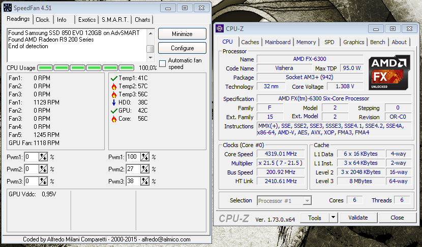The image size is (422, 247).
Task: Open the Info tab in SpeedFan
Action: click(62, 20)
